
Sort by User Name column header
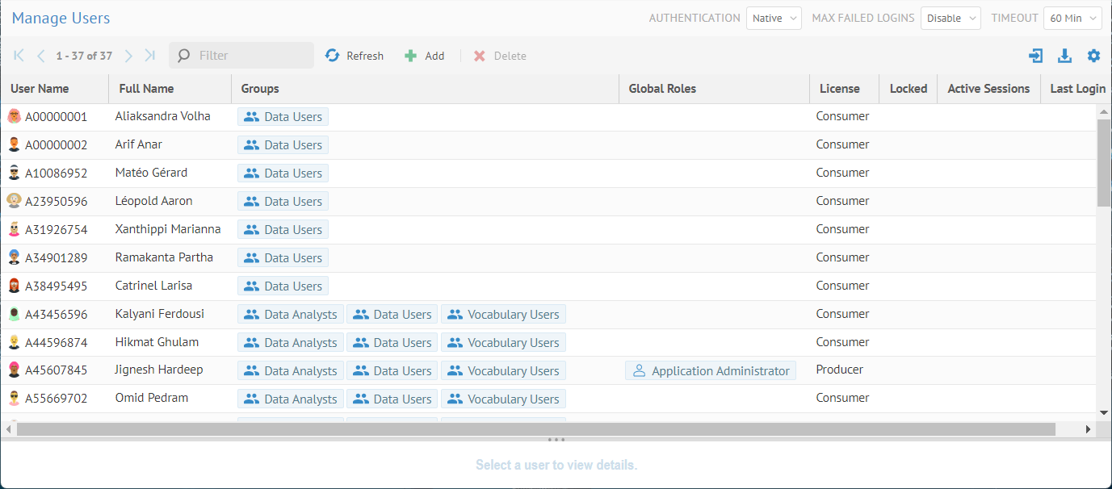40,89
